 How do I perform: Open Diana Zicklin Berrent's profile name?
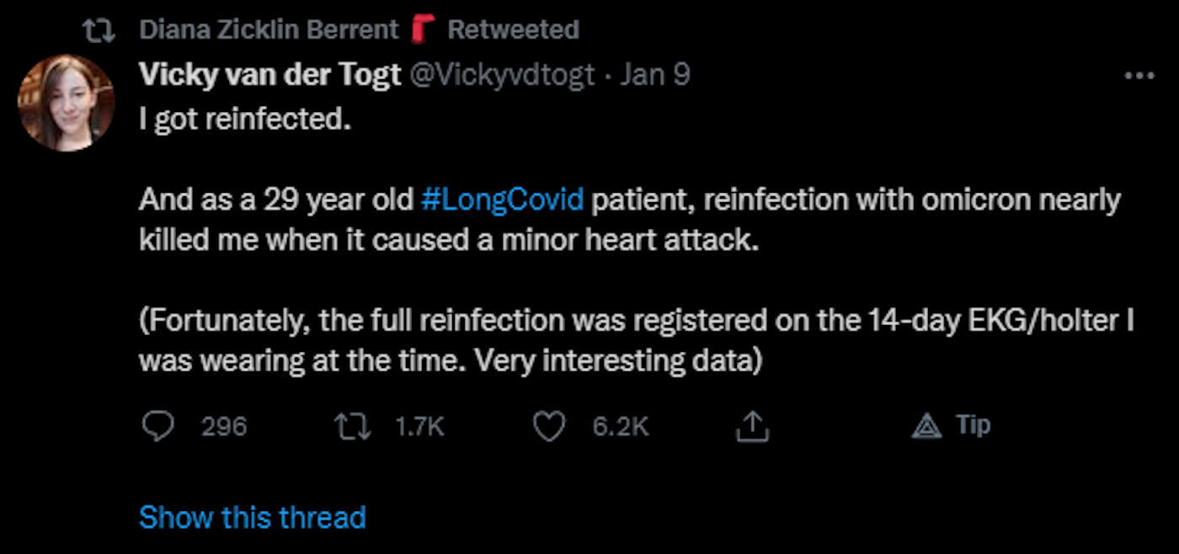[269, 30]
